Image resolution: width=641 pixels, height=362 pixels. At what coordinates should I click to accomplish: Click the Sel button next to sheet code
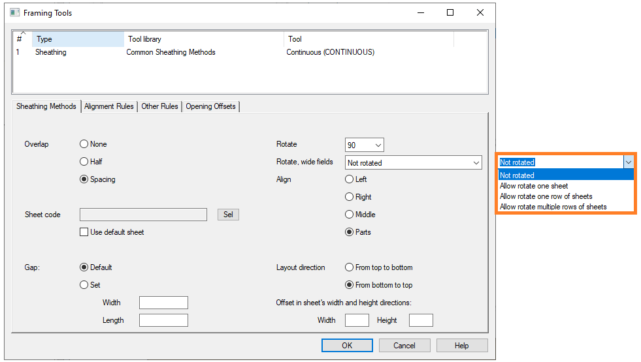[228, 215]
